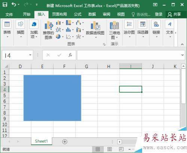This screenshot has width=187, height=153.
Task: Insert a waterfall or stock chart
Action: click(80, 23)
